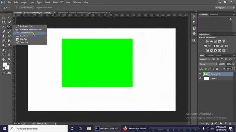Image resolution: width=236 pixels, height=132 pixels.
Task: Choose Ruler Tool from flyout
Action: click(x=29, y=36)
